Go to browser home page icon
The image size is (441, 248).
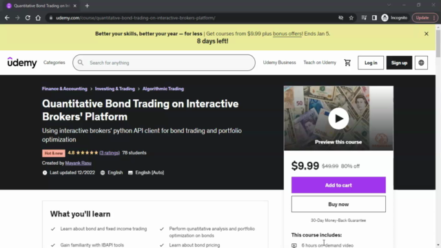tap(38, 18)
